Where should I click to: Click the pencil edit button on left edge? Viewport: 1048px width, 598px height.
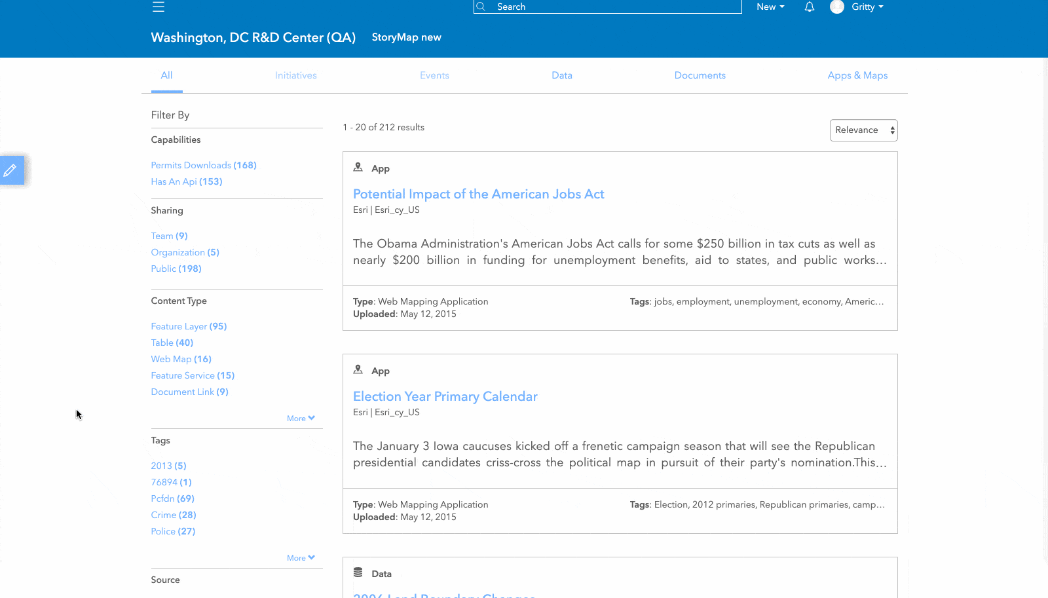pos(10,171)
